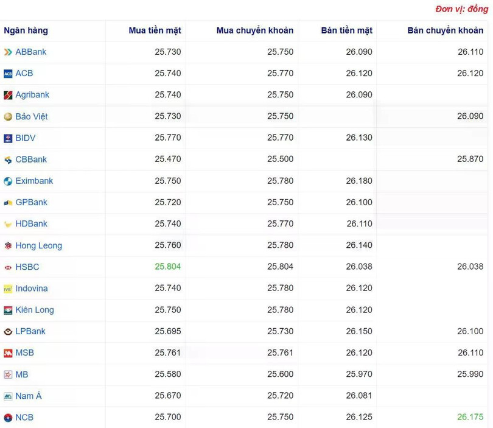
Task: Click the NCB logo icon
Action: pyautogui.click(x=8, y=418)
